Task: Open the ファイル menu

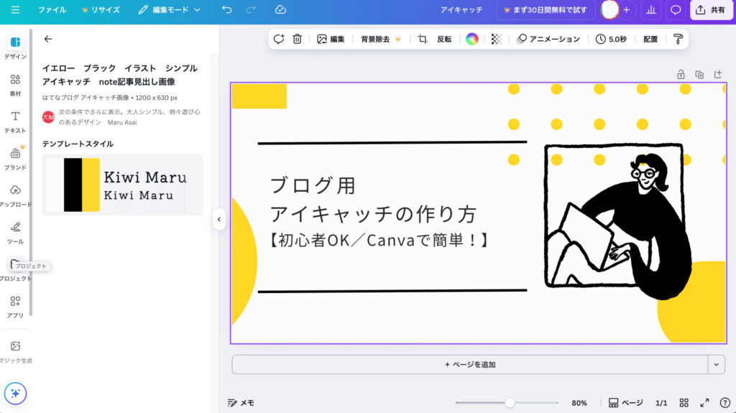Action: pyautogui.click(x=52, y=9)
